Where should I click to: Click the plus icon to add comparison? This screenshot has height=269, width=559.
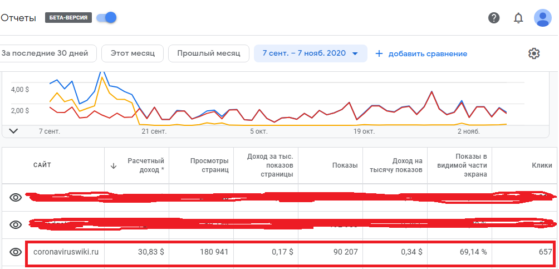point(379,53)
